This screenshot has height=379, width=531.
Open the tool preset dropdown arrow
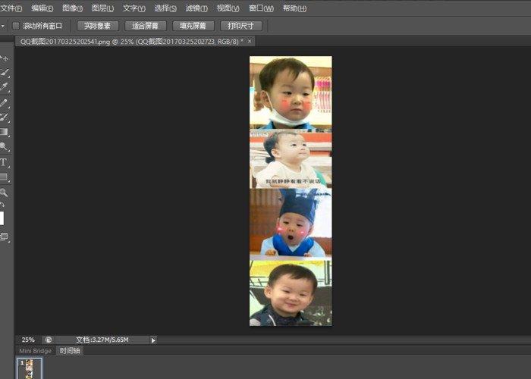click(x=3, y=26)
